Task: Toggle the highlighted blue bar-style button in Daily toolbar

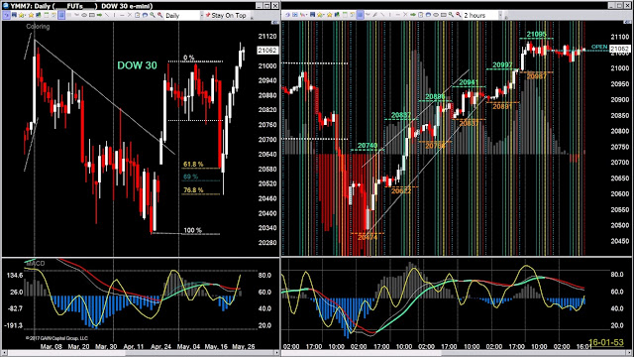Action: point(61,15)
